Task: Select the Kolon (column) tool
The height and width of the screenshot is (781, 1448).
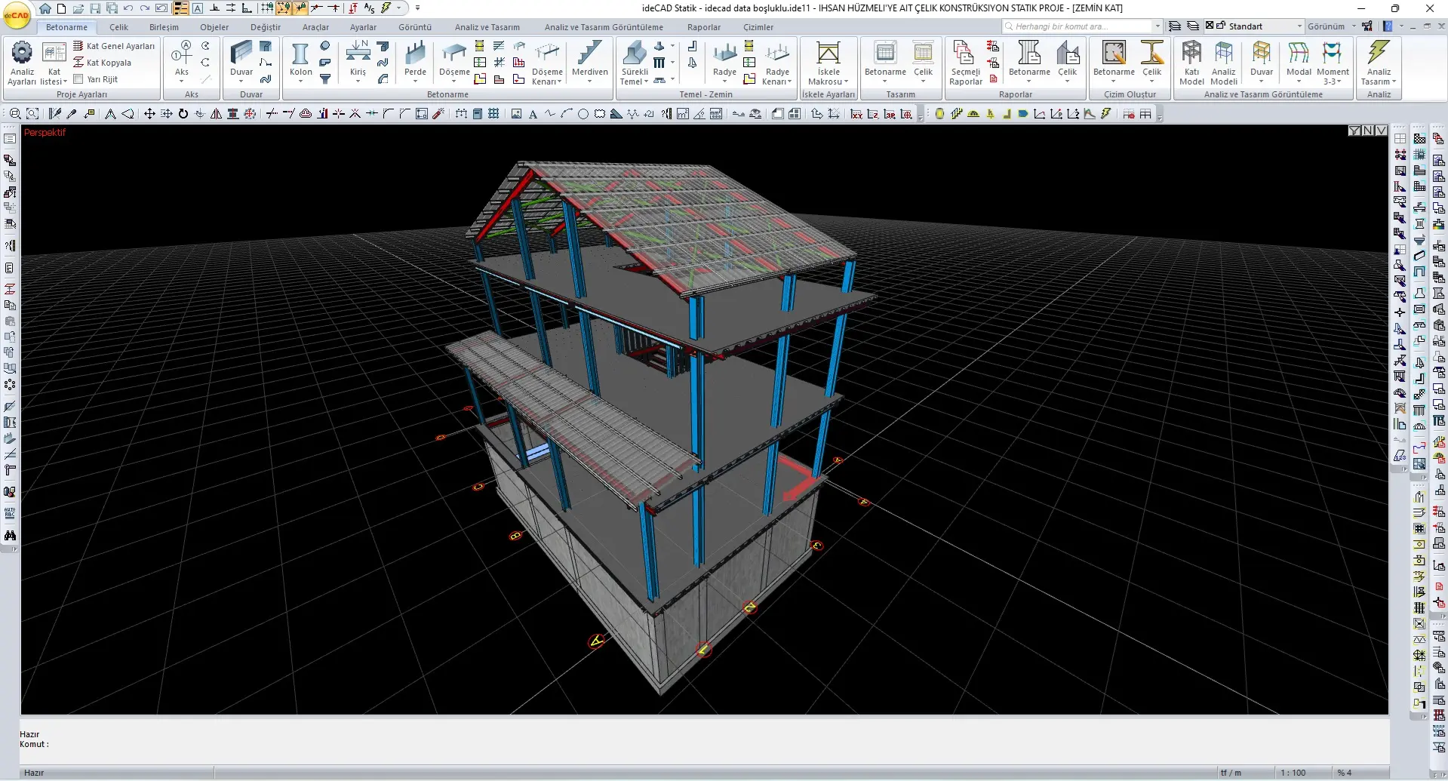Action: coord(300,59)
